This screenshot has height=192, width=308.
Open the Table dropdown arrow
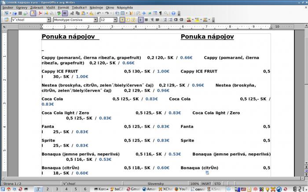[x=127, y=13]
